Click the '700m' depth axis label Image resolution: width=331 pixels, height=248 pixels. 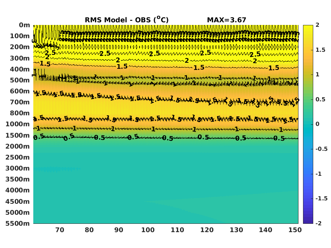coord(20,102)
